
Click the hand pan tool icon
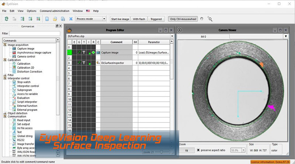(x=202, y=19)
